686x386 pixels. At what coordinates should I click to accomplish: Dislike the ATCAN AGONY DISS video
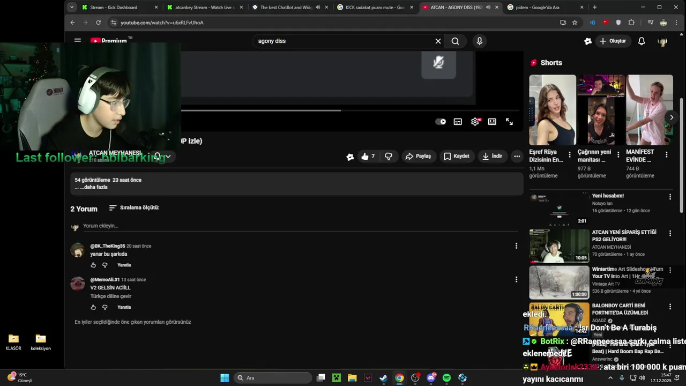click(x=389, y=156)
